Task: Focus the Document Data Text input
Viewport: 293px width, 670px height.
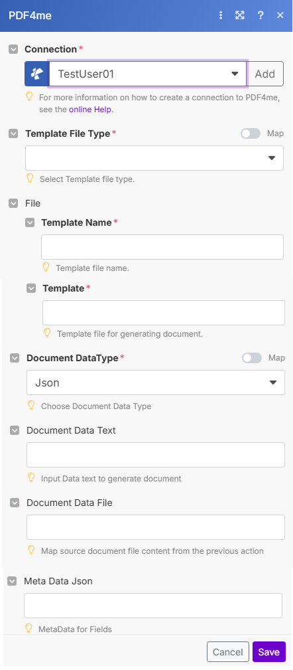Action: 156,455
